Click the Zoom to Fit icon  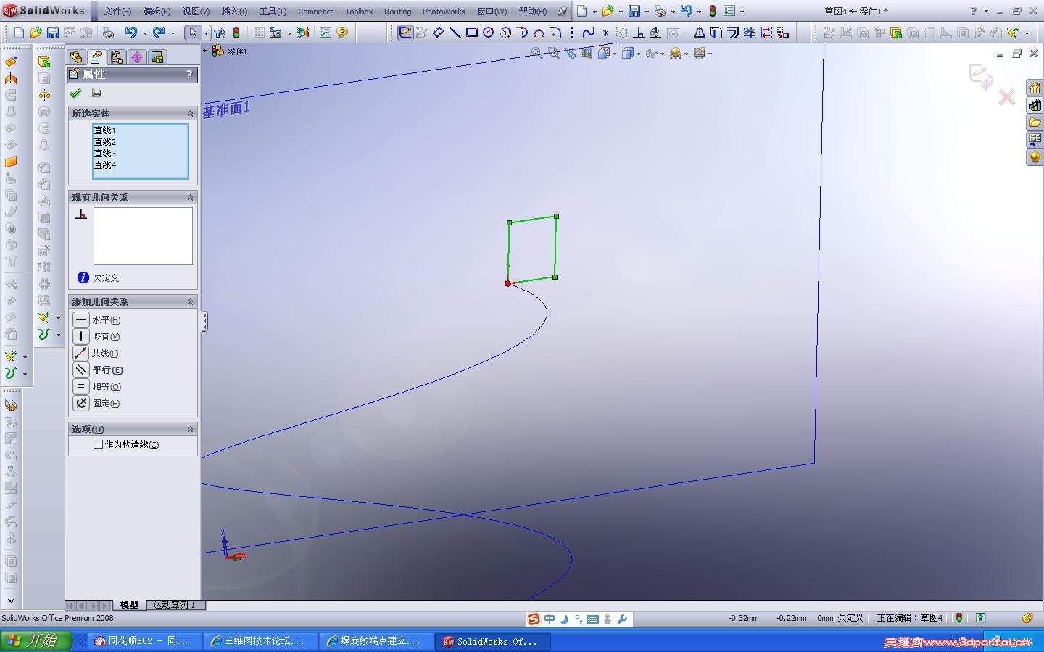point(536,53)
